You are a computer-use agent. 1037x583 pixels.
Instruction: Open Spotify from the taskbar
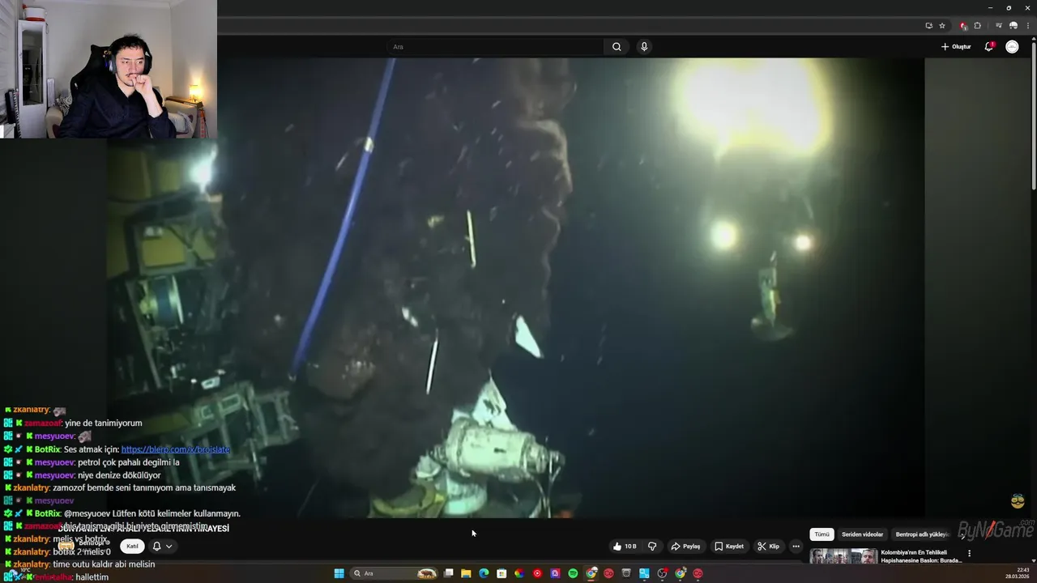click(573, 573)
